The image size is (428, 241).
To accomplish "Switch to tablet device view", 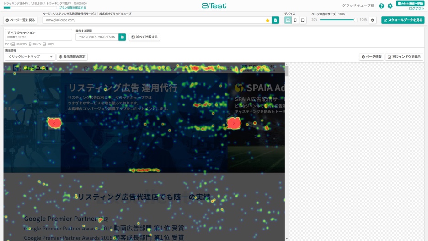I will (x=303, y=20).
